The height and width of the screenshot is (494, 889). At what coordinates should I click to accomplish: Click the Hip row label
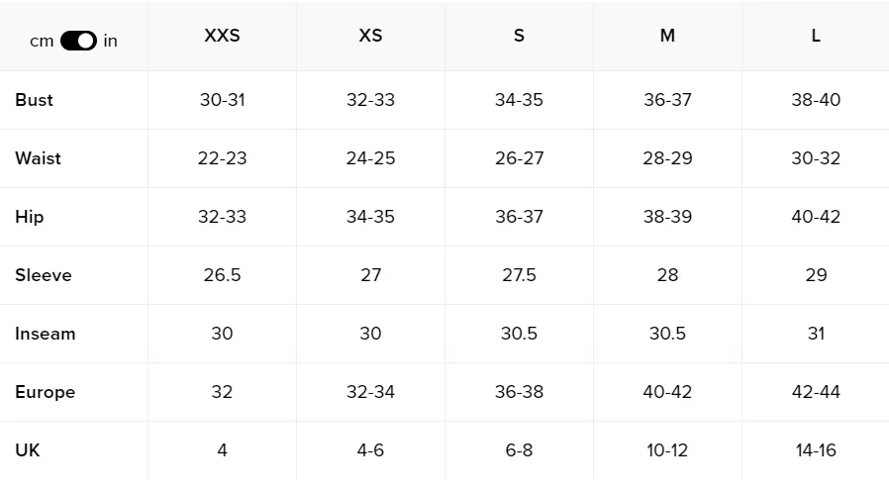tap(30, 217)
